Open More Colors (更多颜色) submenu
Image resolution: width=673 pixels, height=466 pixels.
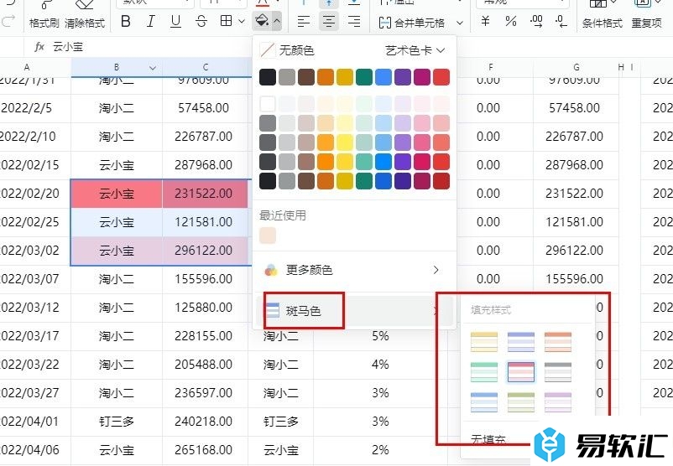pos(354,270)
